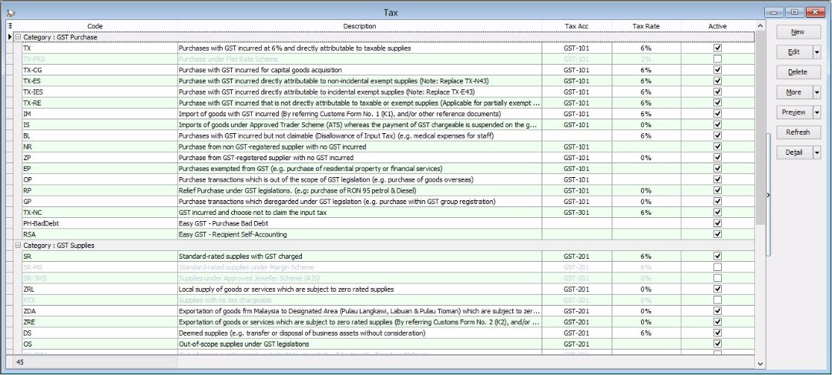Open the Edit button dropdown arrow
This screenshot has width=832, height=375.
817,52
